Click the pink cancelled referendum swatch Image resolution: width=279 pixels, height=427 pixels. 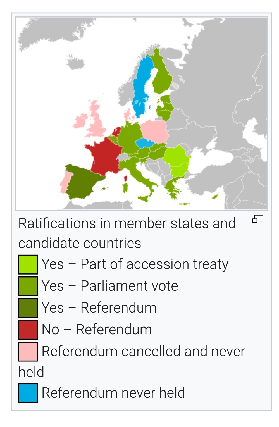28,351
